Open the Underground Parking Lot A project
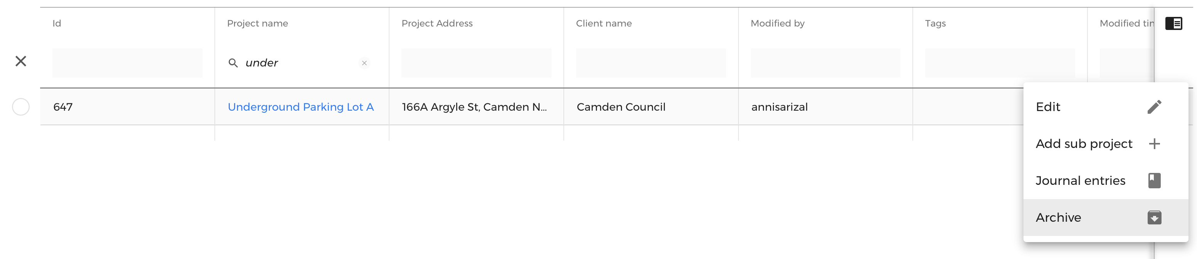This screenshot has width=1197, height=259. click(x=301, y=106)
